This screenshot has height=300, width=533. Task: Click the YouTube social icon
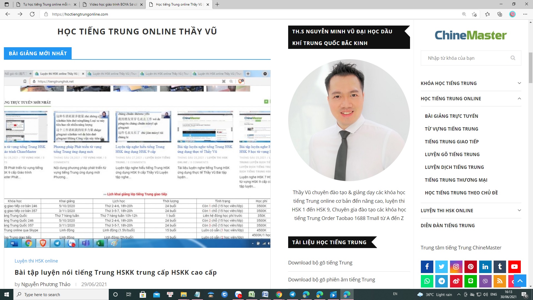pos(514,267)
